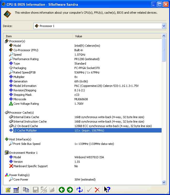Screen dimensions: 170x195
Task: Open the first options notepad icon
Action: [x=8, y=189]
